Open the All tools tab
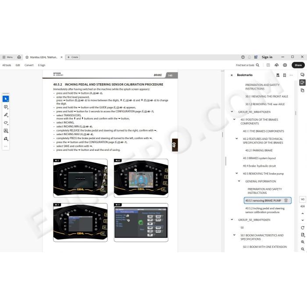This screenshot has width=307, height=307. pos(7,65)
